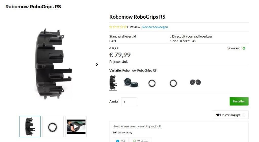Expand the Op verlanglijst dropdown arrow
259x142 pixels.
pyautogui.click(x=244, y=115)
